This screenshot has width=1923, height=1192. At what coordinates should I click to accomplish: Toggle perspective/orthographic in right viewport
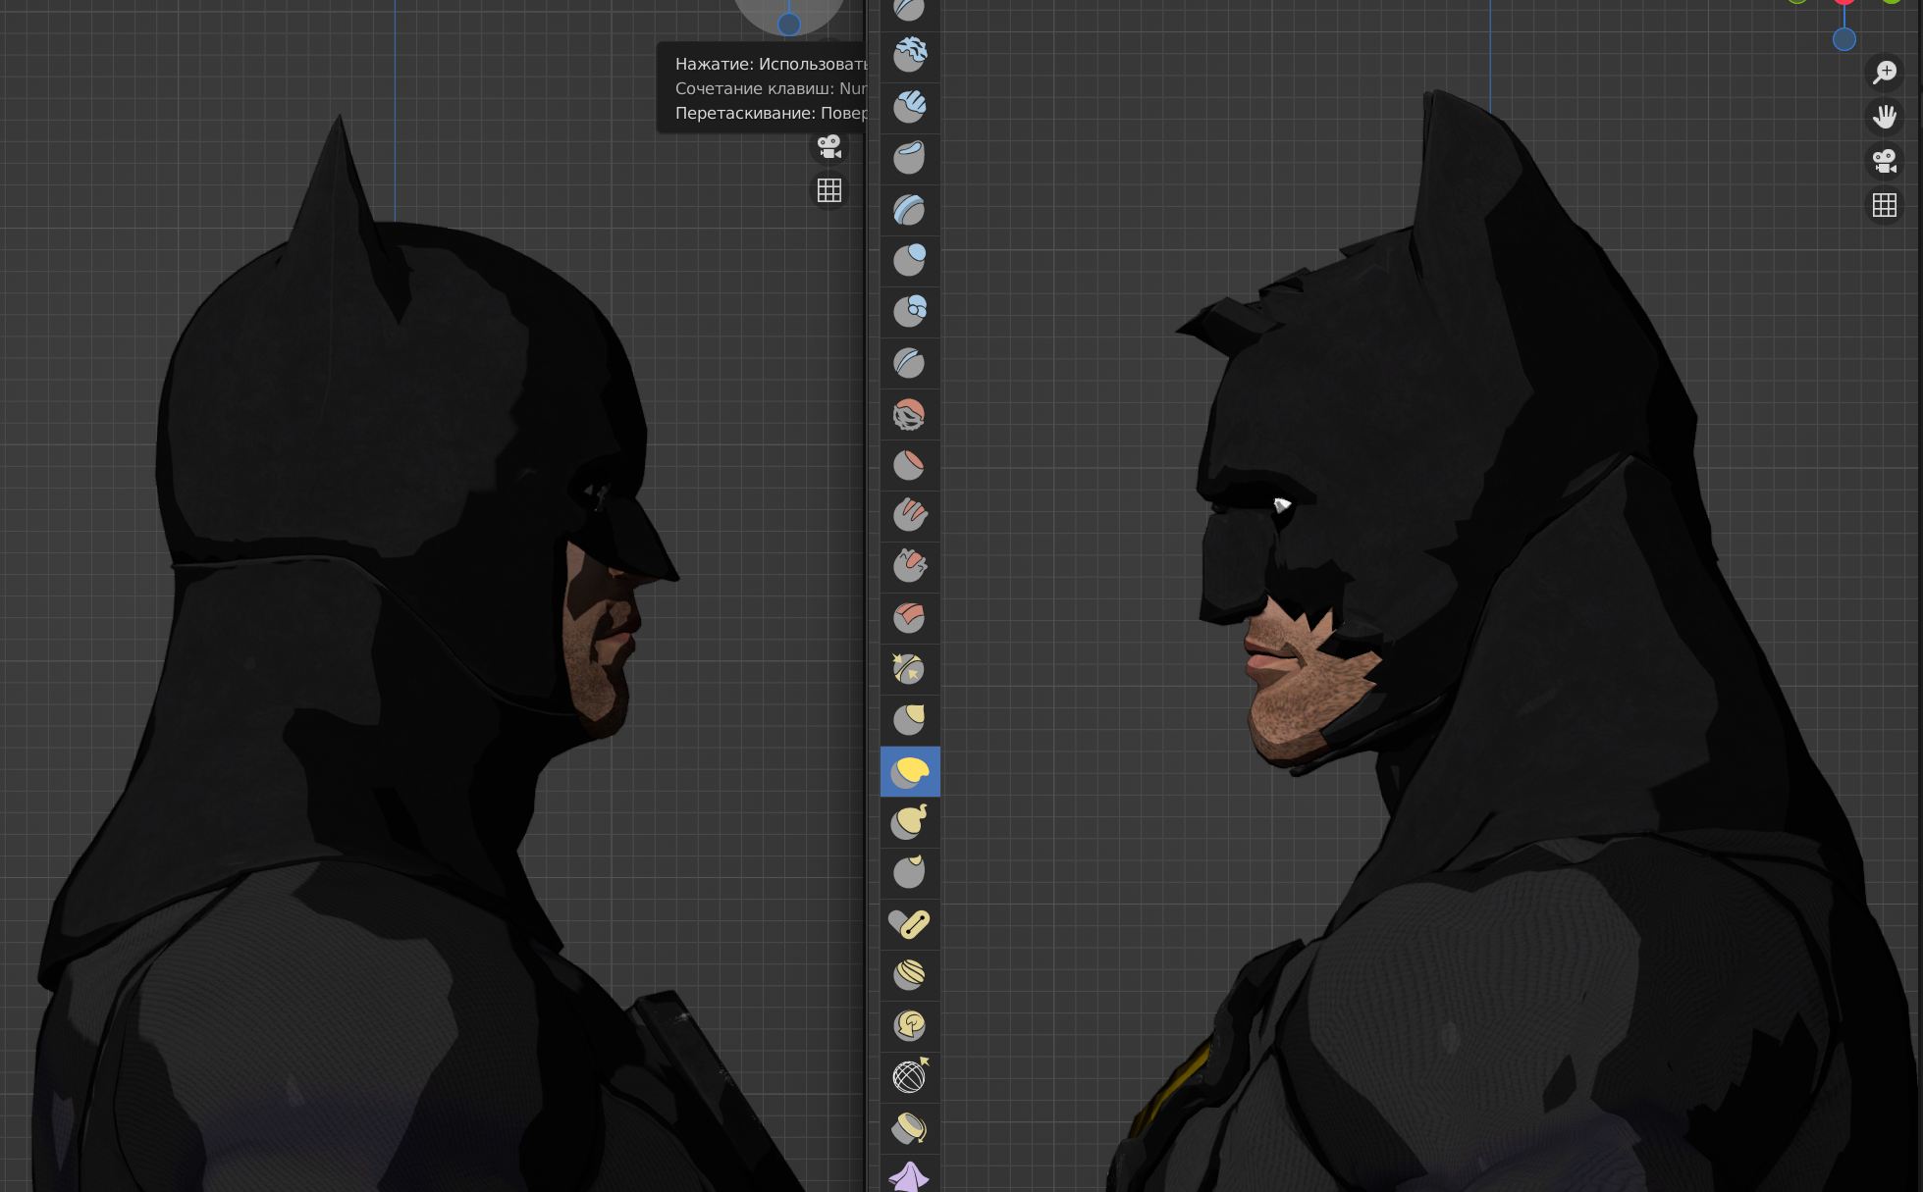tap(1884, 205)
